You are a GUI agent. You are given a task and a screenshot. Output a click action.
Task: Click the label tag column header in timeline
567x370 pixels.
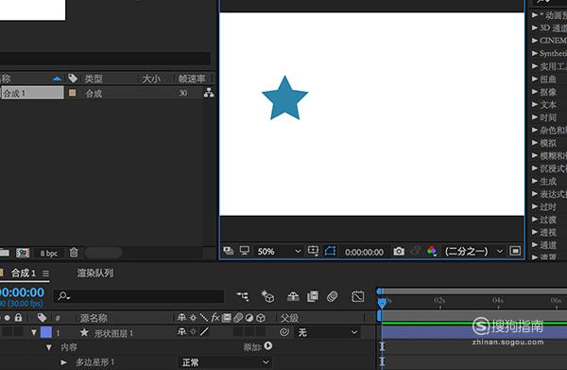(42, 318)
